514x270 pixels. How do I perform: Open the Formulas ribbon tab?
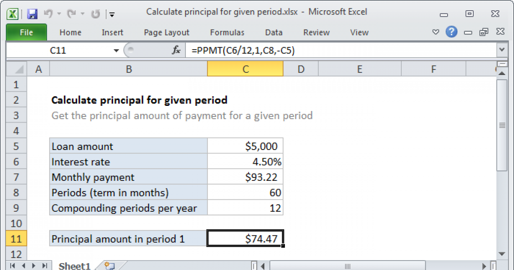click(x=227, y=33)
